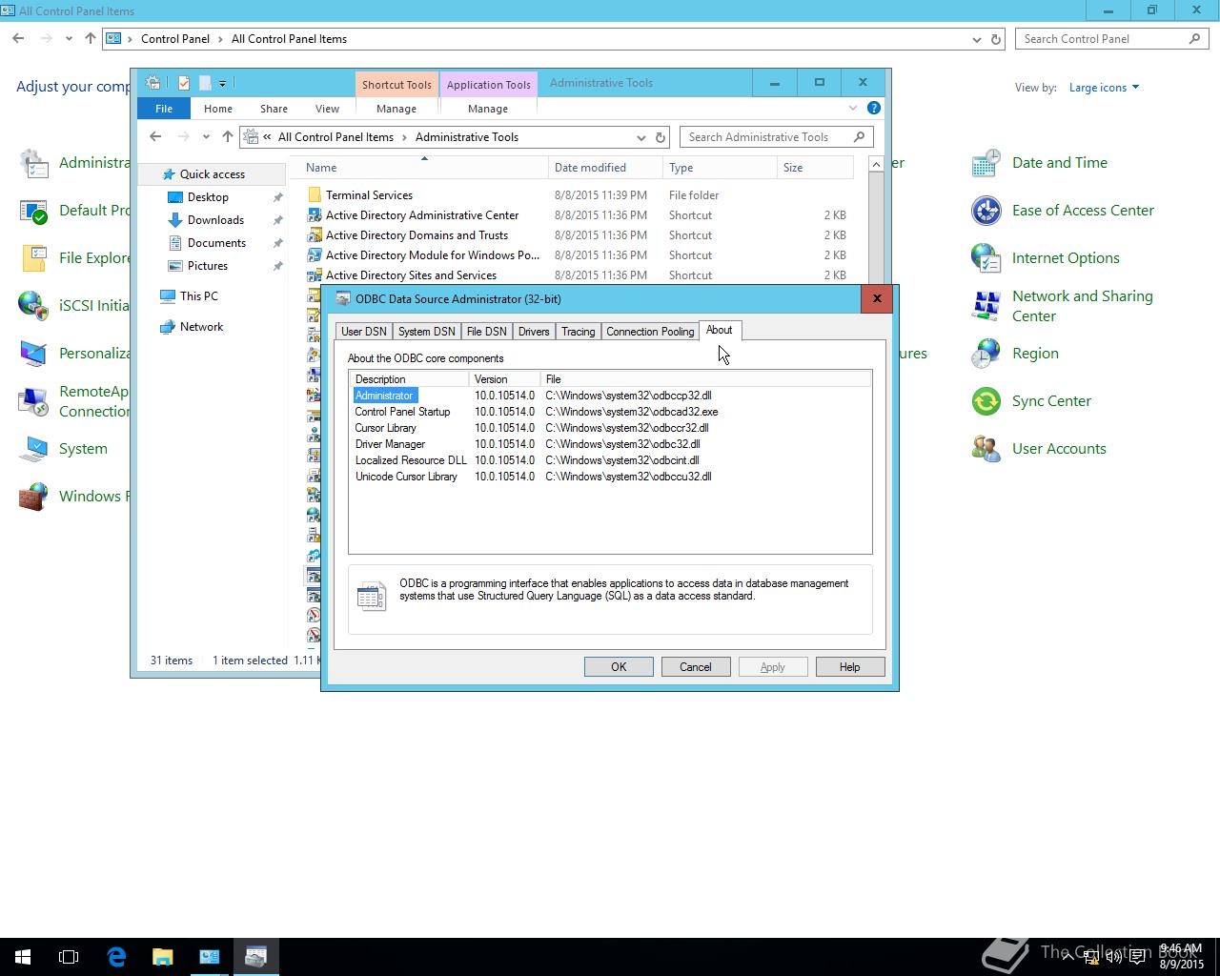This screenshot has height=976, width=1220.
Task: Click OK in ODBC dialog
Action: [619, 667]
